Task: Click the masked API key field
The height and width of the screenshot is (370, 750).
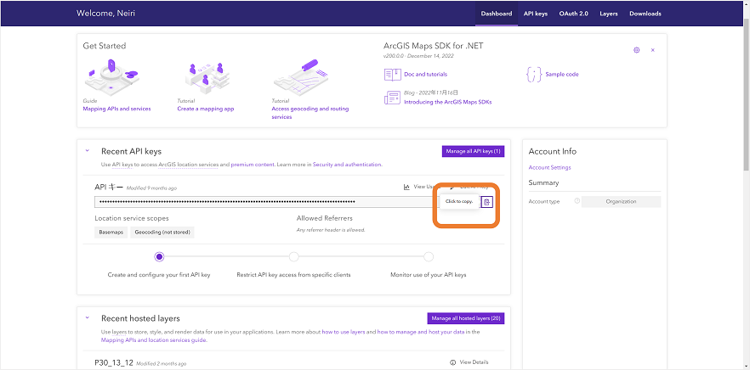Action: (x=287, y=202)
